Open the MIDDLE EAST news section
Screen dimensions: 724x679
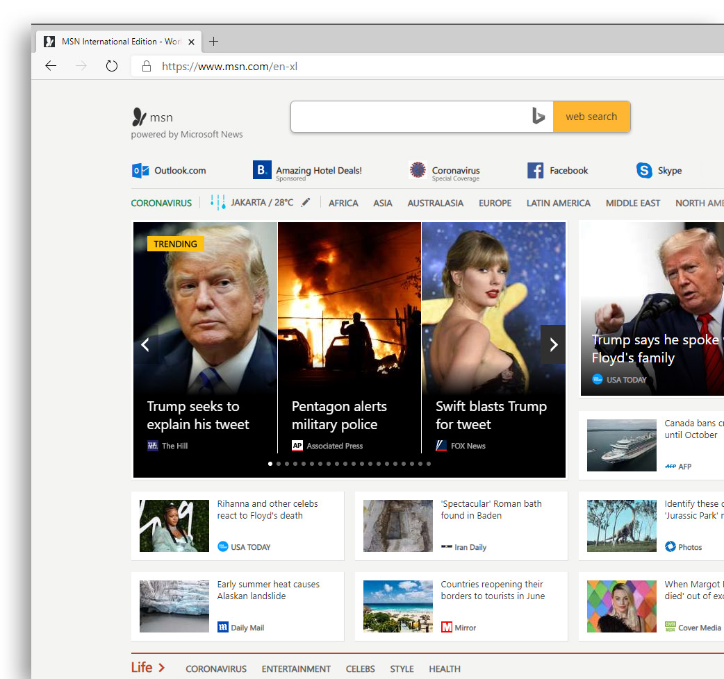[x=632, y=203]
